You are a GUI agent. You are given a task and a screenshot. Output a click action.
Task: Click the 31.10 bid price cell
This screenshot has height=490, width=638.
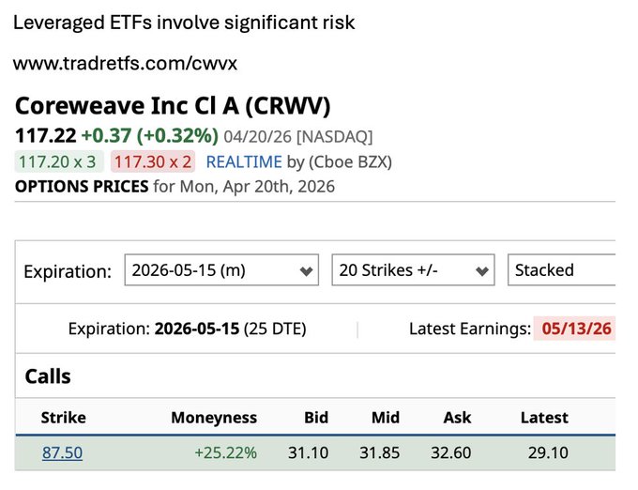[309, 452]
